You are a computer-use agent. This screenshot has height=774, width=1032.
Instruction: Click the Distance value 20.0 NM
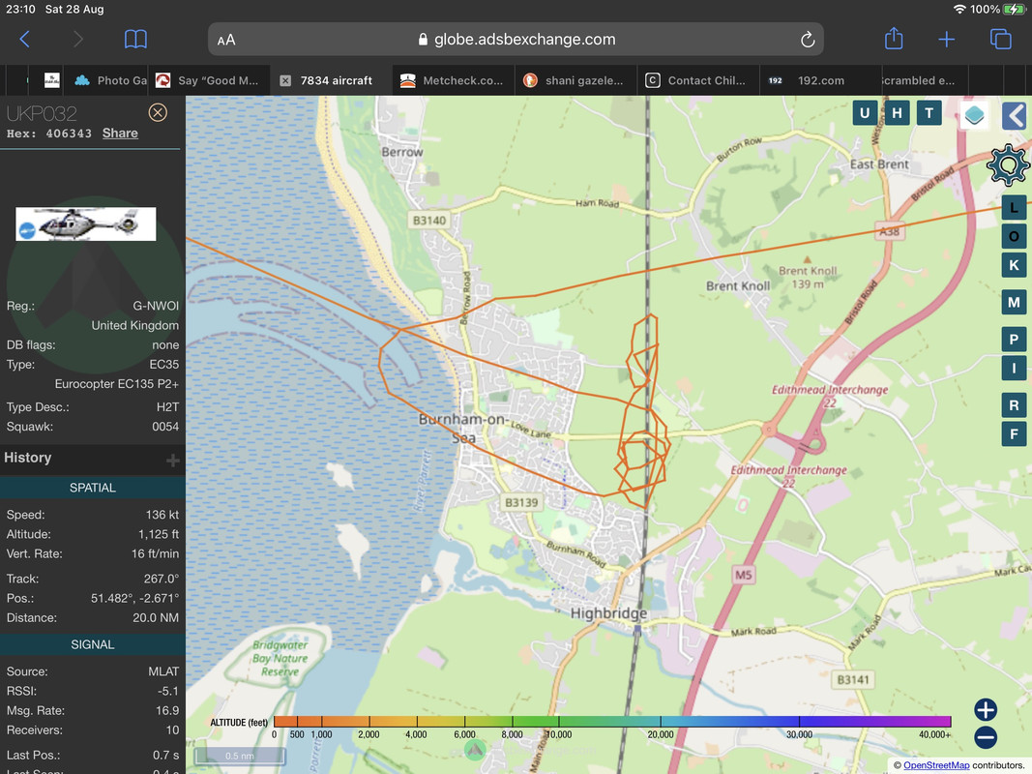[x=156, y=618]
